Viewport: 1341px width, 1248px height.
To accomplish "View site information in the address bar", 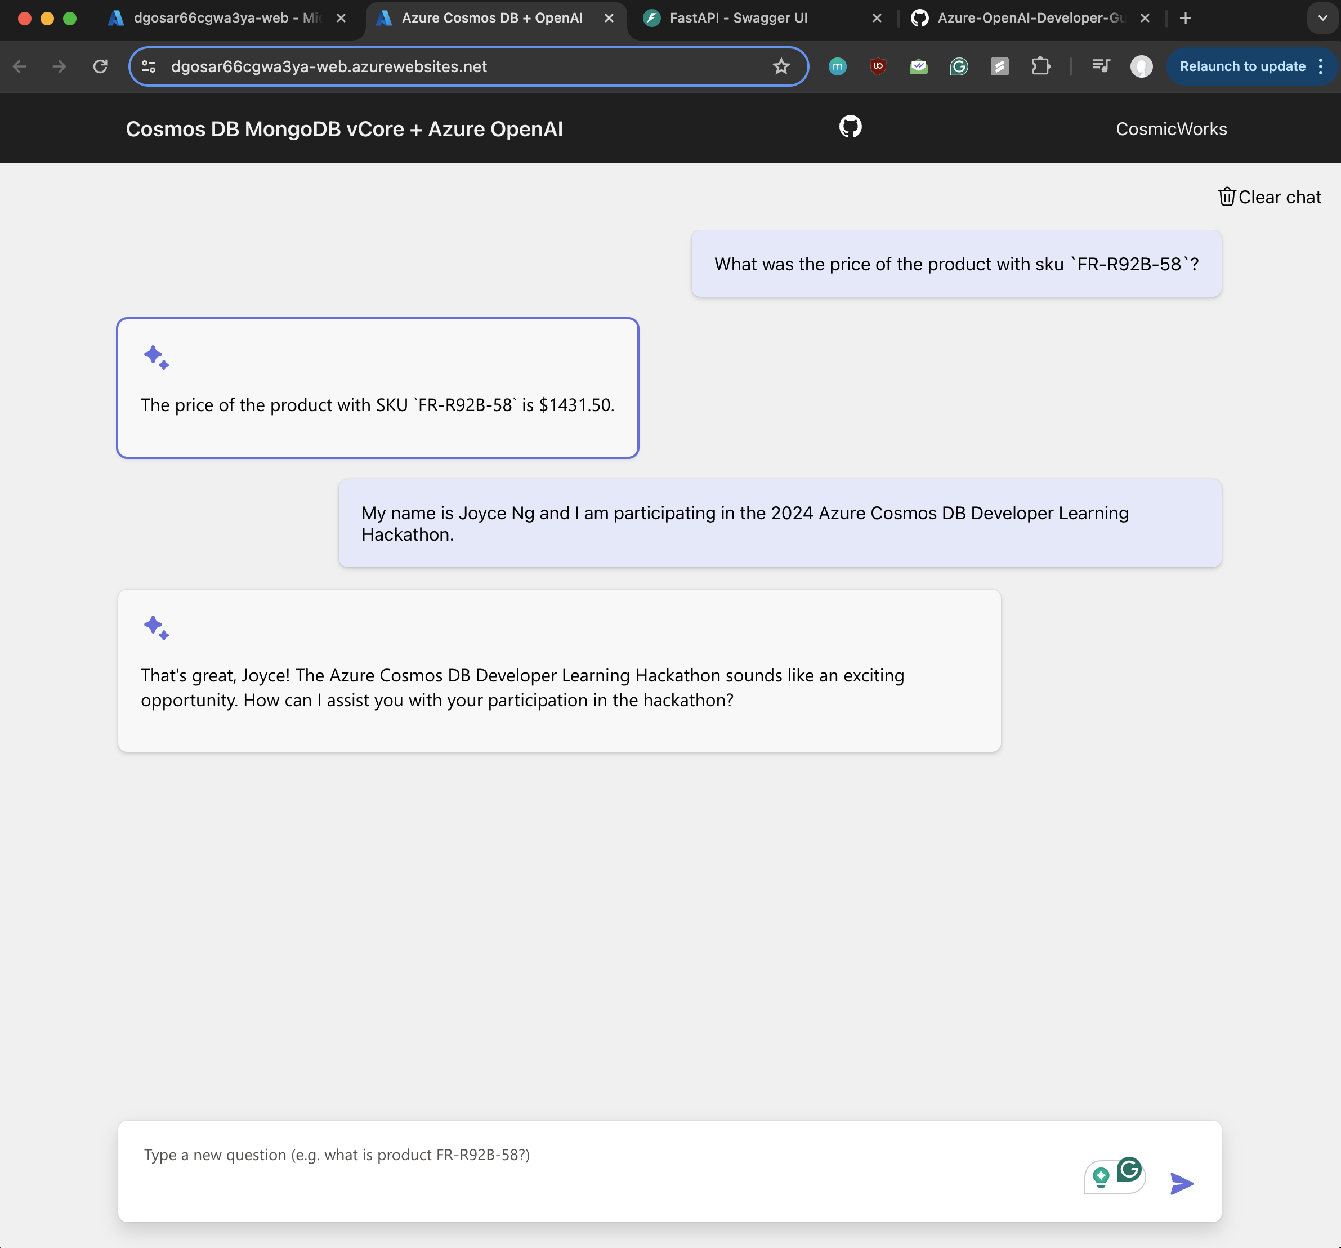I will (149, 66).
